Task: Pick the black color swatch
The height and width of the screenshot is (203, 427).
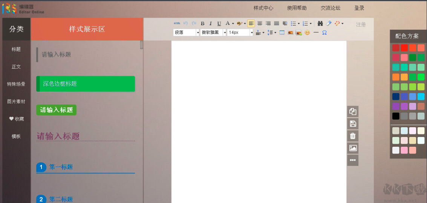Action: pyautogui.click(x=396, y=116)
